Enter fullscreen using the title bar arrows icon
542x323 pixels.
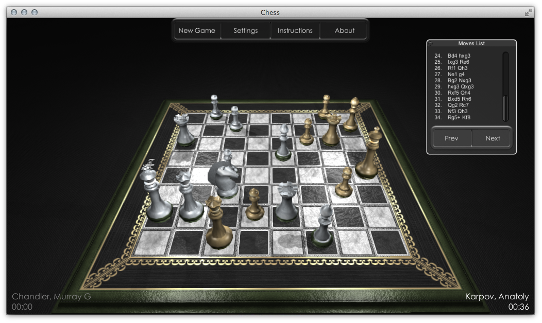(528, 12)
